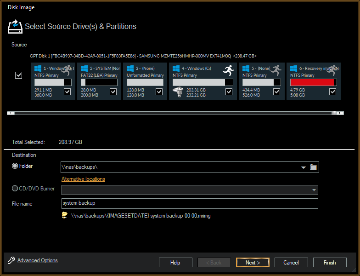The height and width of the screenshot is (276, 360).
Task: Click the browse folder icon for destination
Action: pyautogui.click(x=314, y=167)
